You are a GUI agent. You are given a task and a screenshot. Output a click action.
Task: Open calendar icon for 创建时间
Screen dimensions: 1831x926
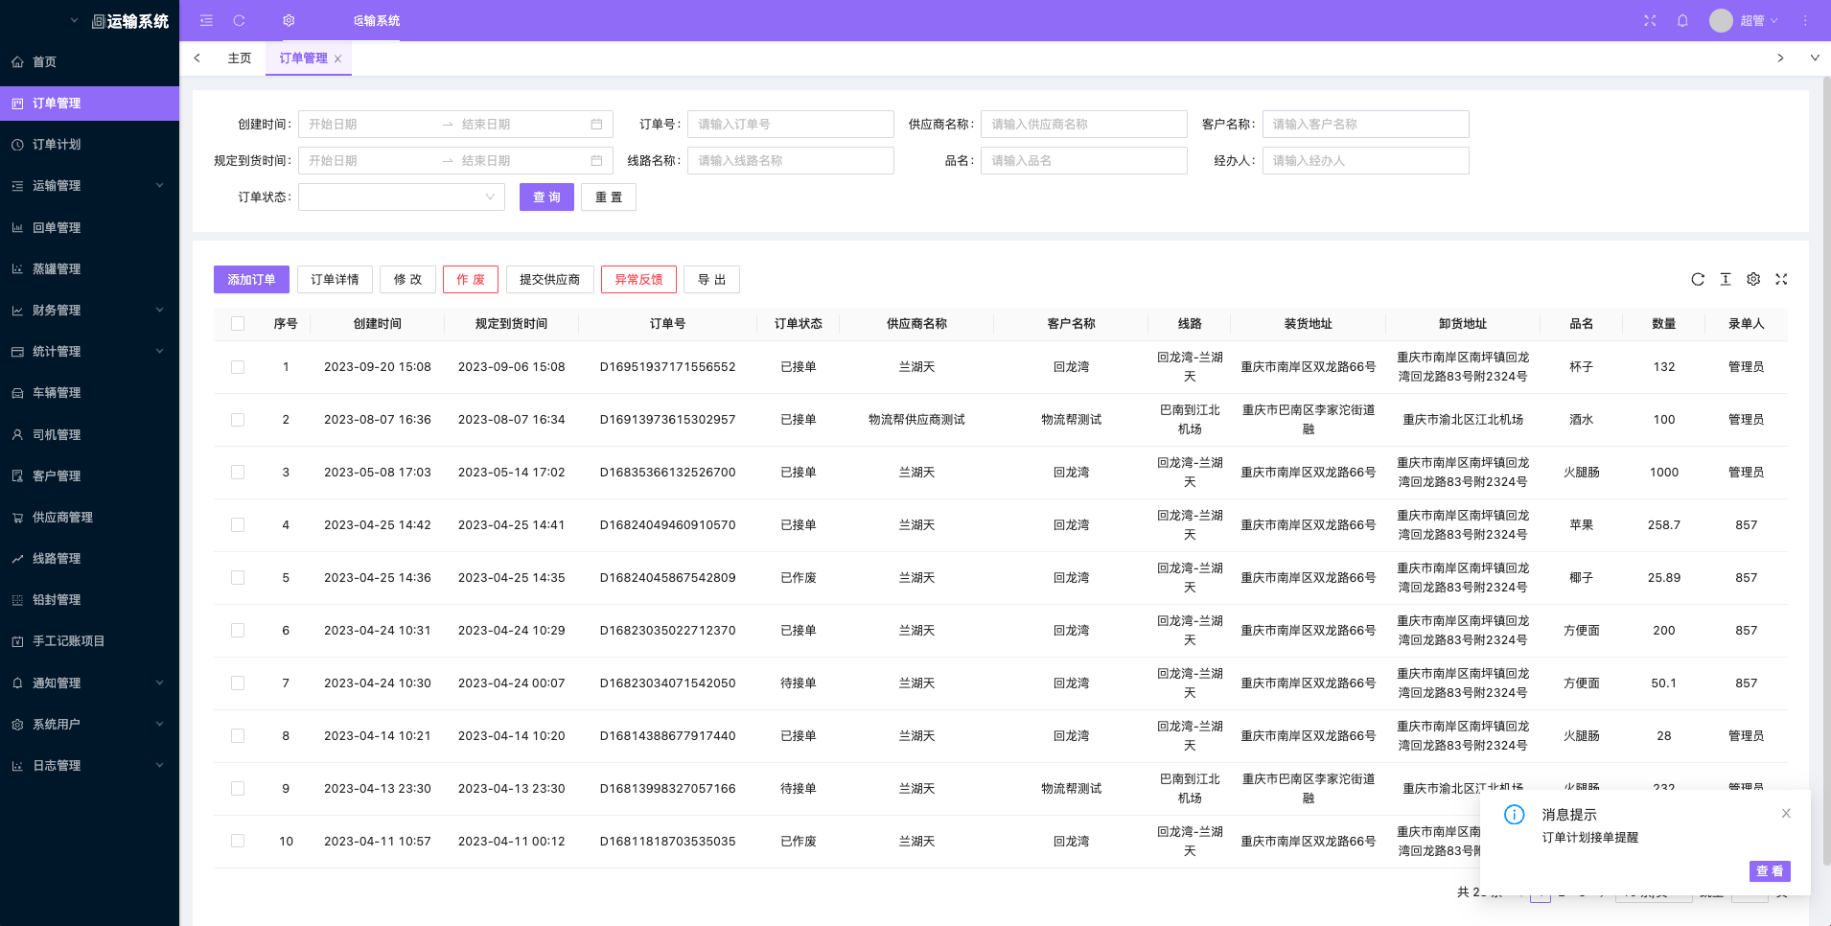[596, 124]
